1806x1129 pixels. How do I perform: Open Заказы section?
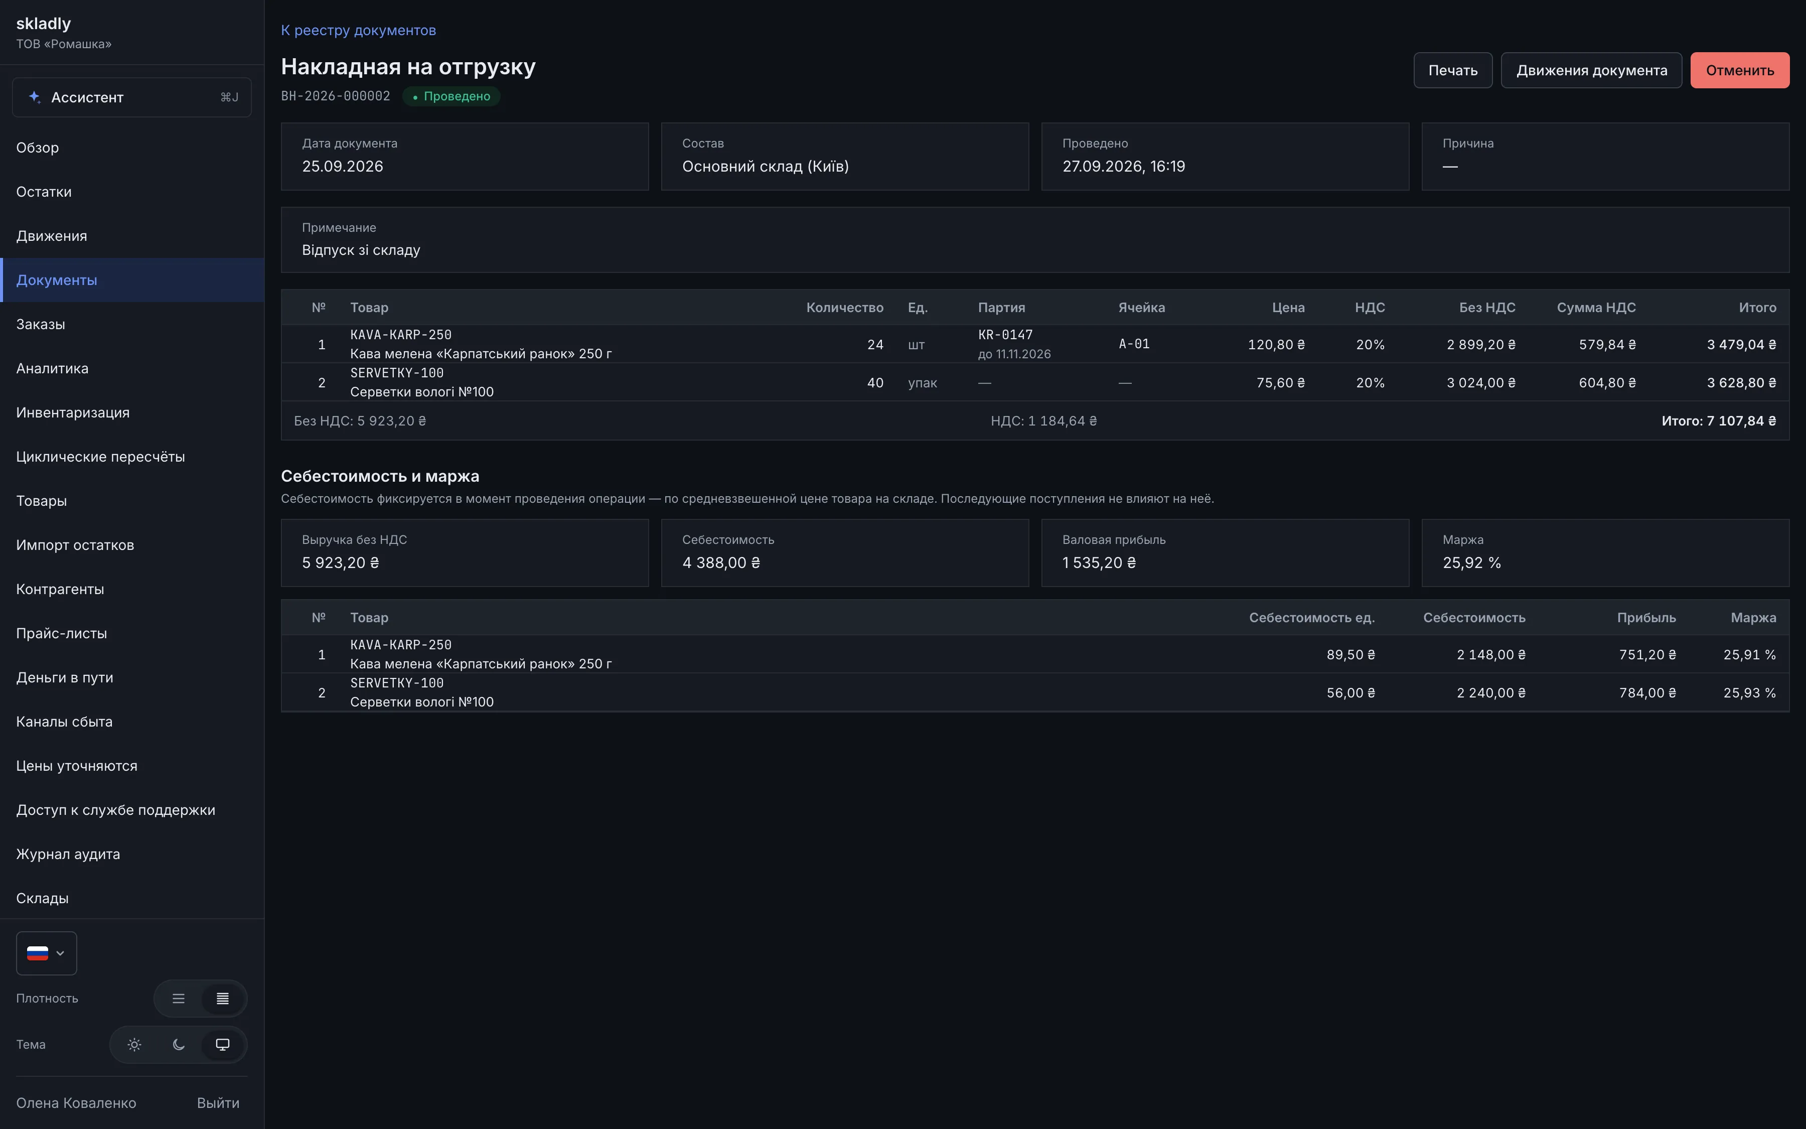click(x=132, y=324)
